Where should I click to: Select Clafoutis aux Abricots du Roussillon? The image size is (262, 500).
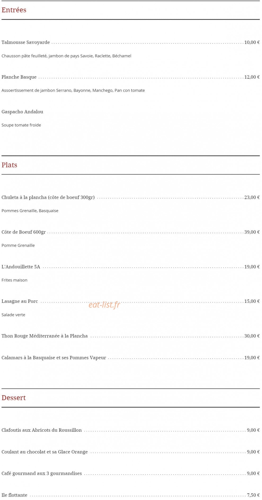point(42,430)
